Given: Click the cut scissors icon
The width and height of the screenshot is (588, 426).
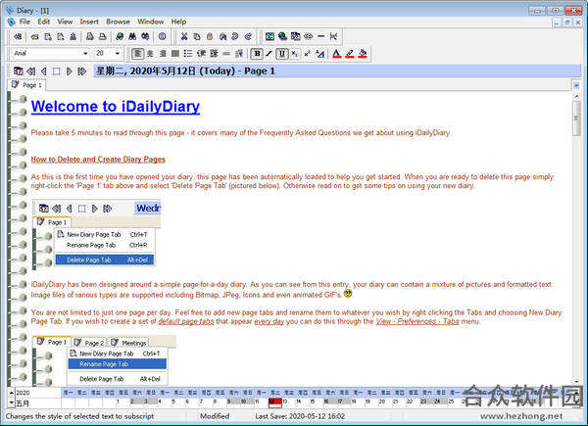Looking at the screenshot, I should (x=184, y=36).
